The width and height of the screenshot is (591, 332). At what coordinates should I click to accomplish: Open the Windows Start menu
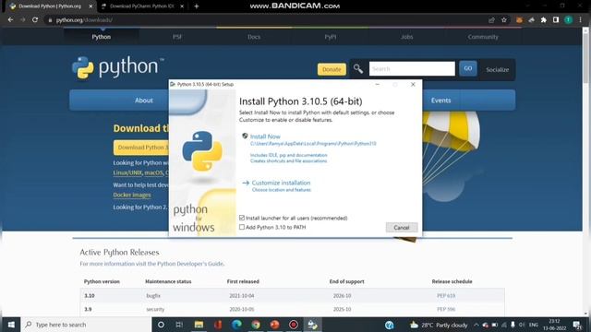11,325
